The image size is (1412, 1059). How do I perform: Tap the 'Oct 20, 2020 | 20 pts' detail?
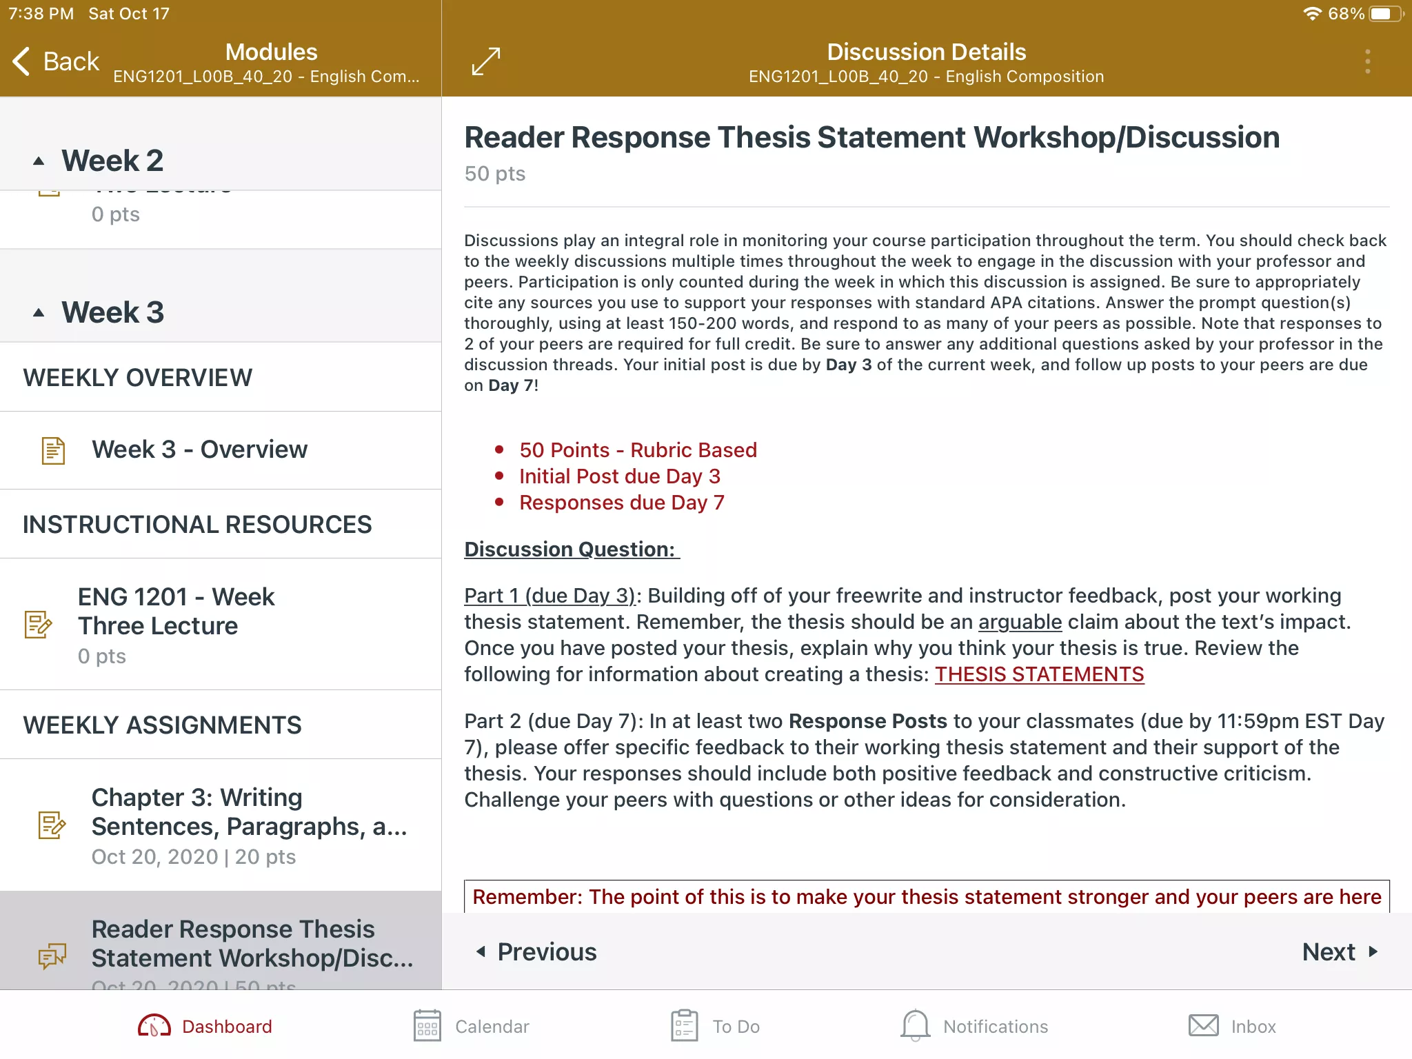(194, 857)
